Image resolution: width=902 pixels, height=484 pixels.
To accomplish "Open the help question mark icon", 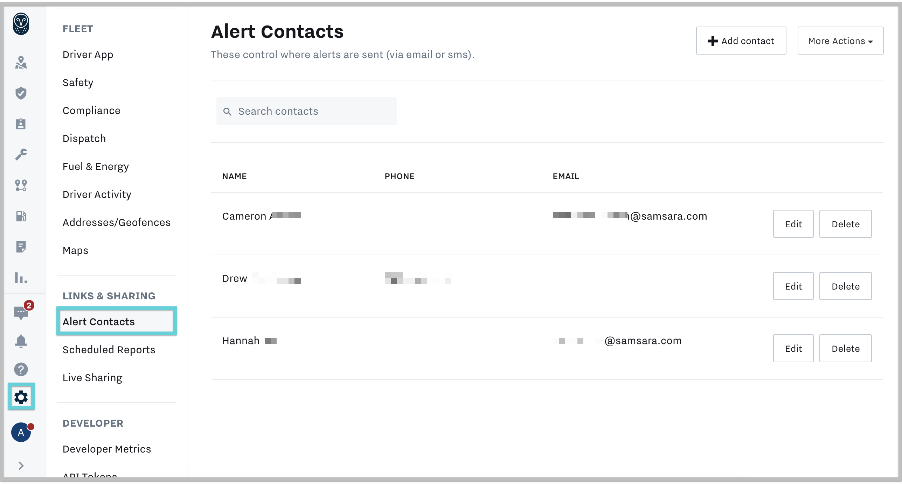I will click(21, 369).
